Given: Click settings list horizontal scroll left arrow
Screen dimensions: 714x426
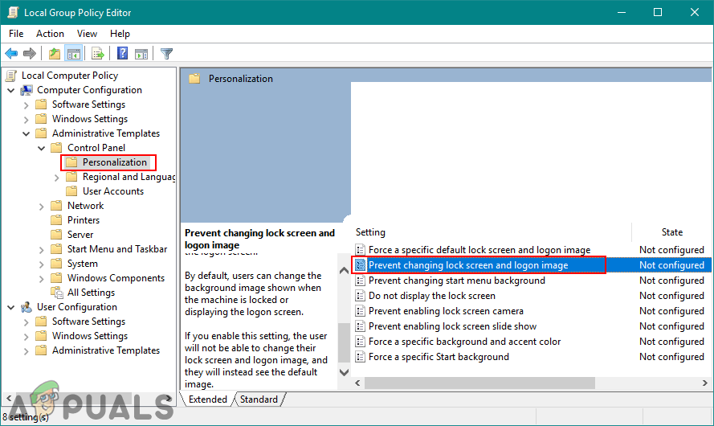Looking at the screenshot, I should [x=358, y=383].
